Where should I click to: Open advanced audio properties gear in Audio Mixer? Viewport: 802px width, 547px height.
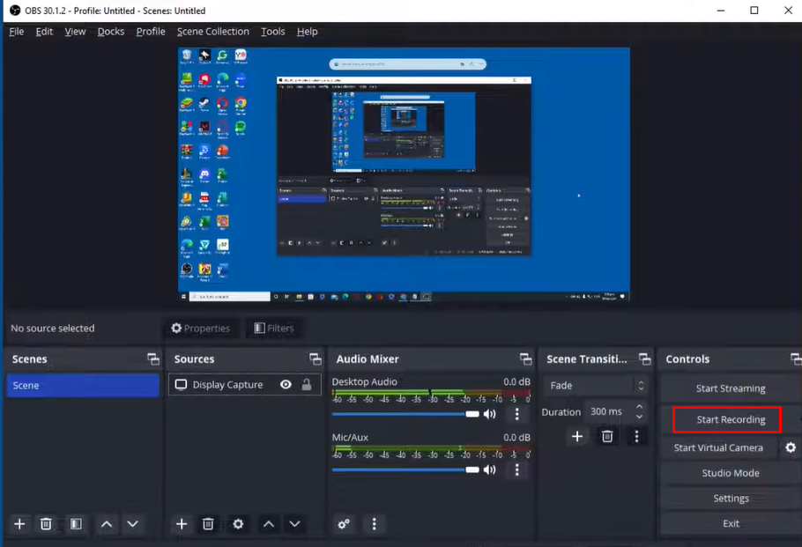pos(344,524)
